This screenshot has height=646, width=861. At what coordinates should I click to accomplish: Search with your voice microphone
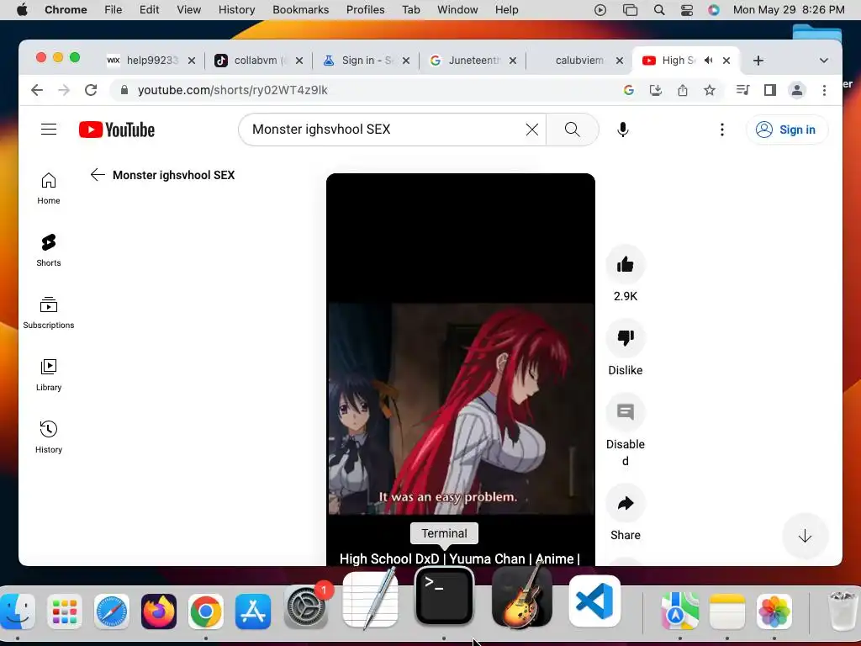[x=622, y=130]
